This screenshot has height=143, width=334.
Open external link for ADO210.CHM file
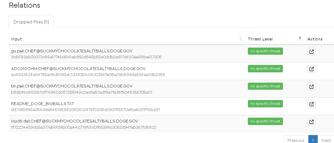(x=311, y=69)
